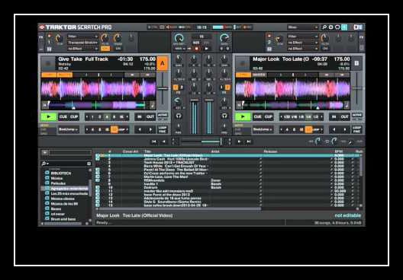Open the Filter dropdown in FX unit 2

coord(302,37)
